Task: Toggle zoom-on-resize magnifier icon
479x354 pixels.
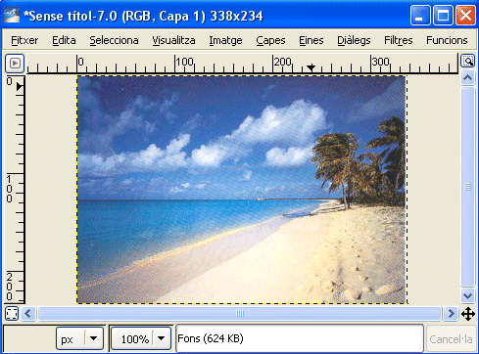Action: click(467, 61)
